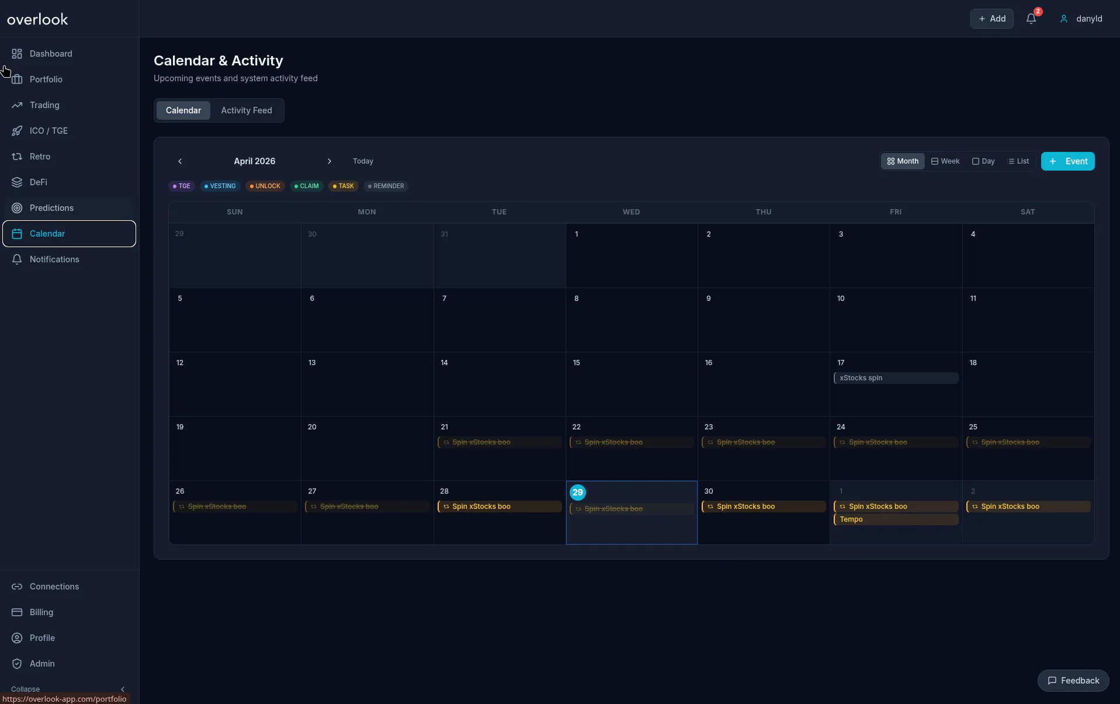Open crossed-out Spin xStocks boo on April 24

click(896, 442)
